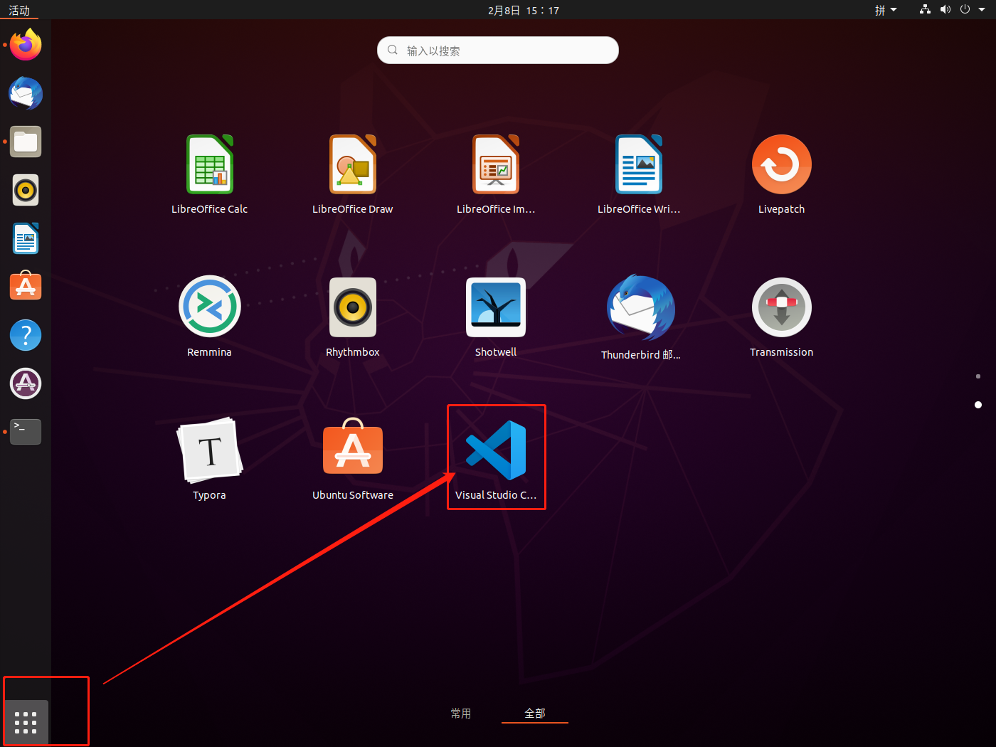This screenshot has width=996, height=747.
Task: Switch to the 常用 tab
Action: pos(461,713)
